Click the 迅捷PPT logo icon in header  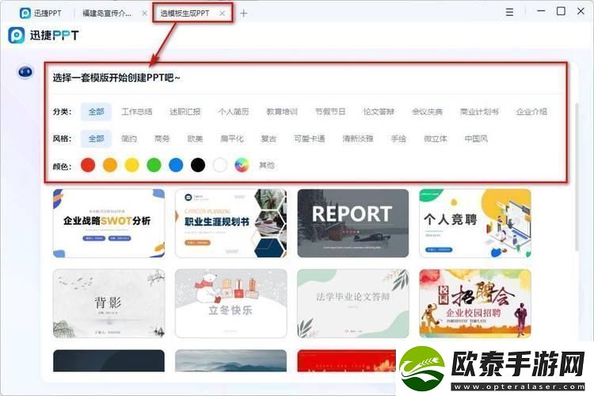tap(17, 35)
